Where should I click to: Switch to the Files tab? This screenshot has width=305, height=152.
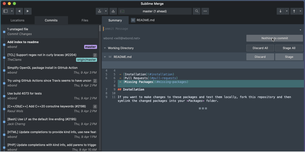tap(85, 20)
